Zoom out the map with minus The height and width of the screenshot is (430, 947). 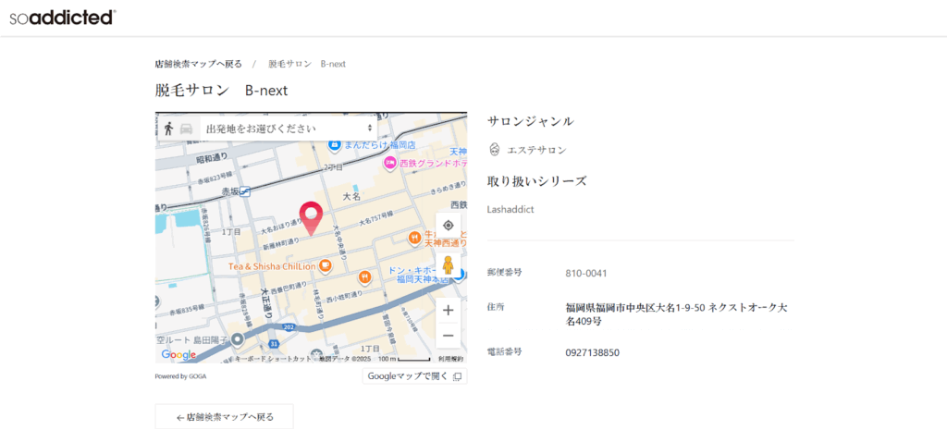[x=449, y=335]
